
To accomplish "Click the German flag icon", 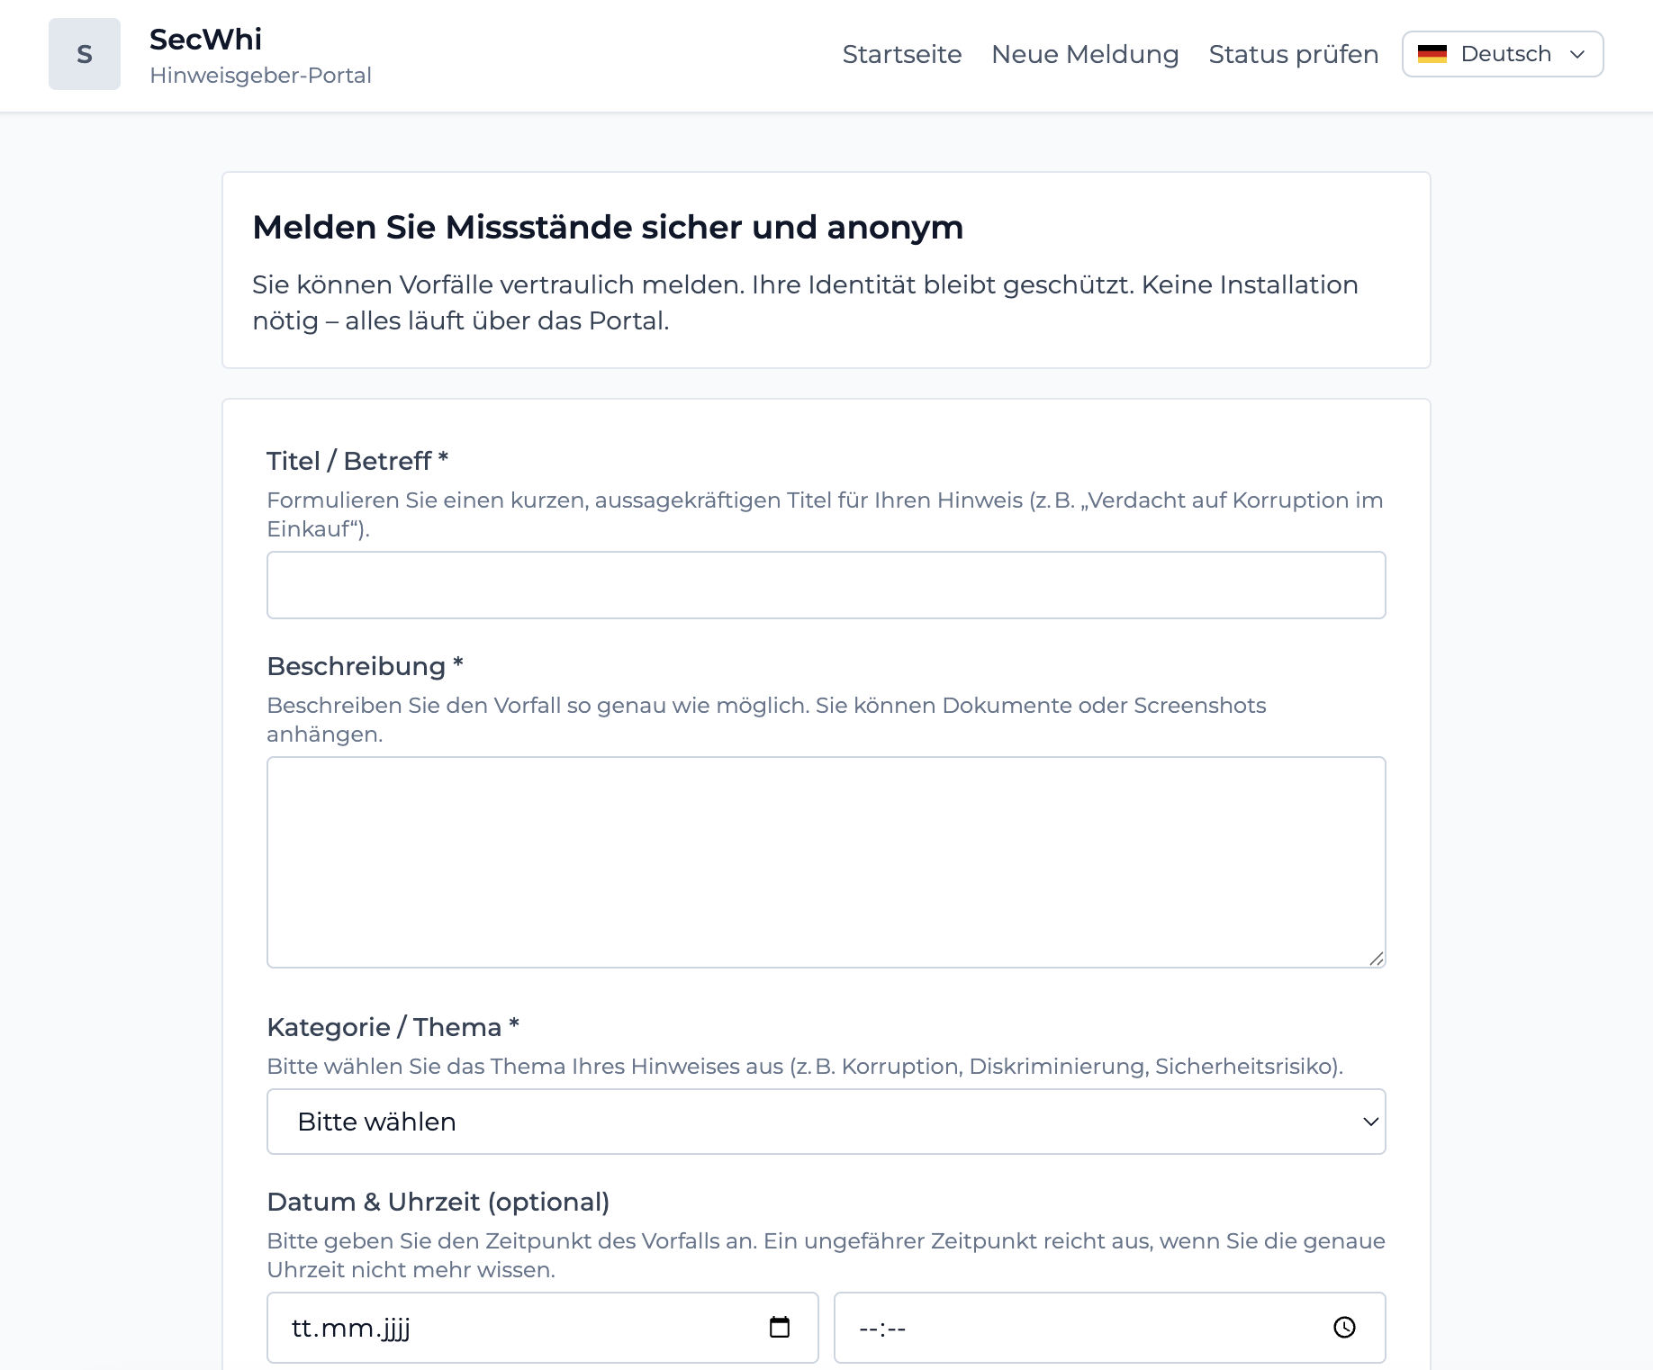I will (1432, 54).
